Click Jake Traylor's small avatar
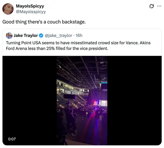The height and width of the screenshot is (148, 164). point(9,35)
